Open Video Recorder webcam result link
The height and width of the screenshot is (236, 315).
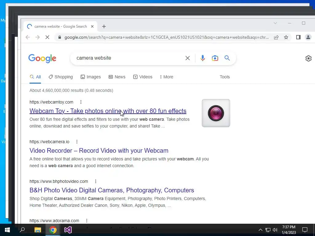(x=99, y=151)
